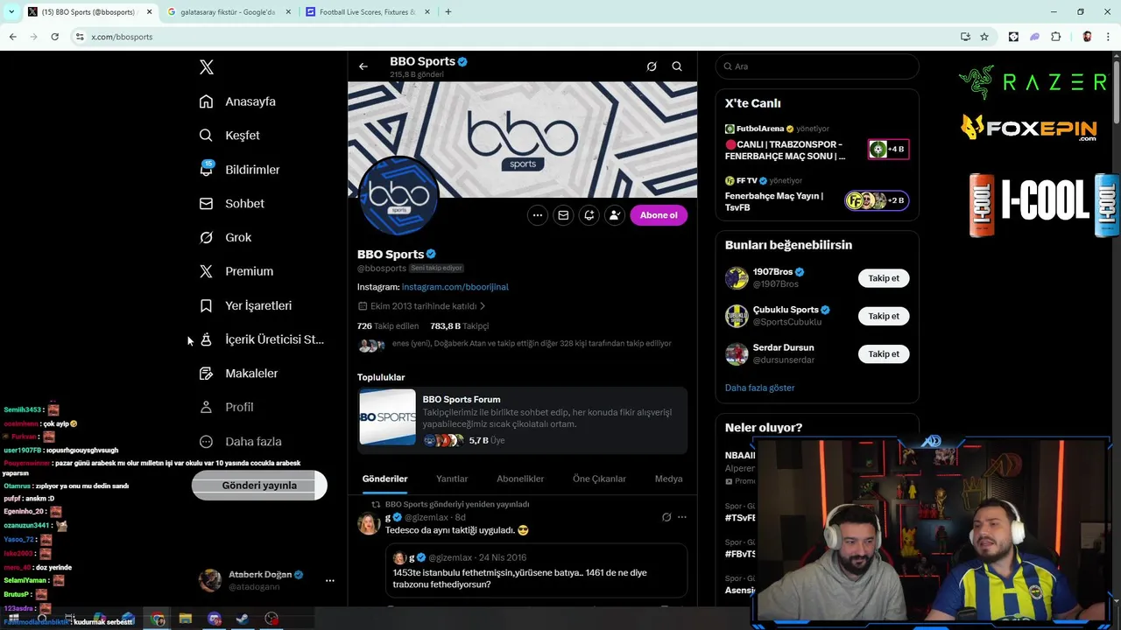Click the following person icon button
1121x630 pixels.
pos(615,215)
